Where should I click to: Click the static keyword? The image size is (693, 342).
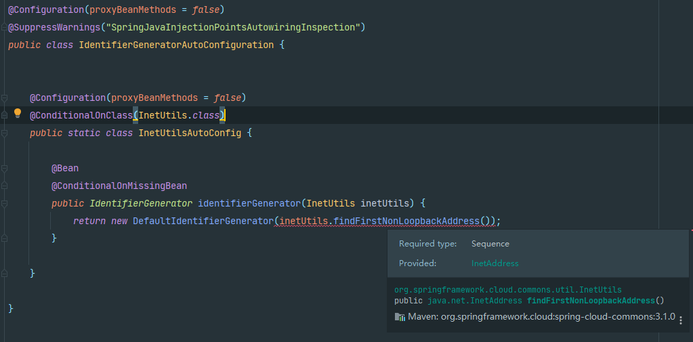click(83, 133)
